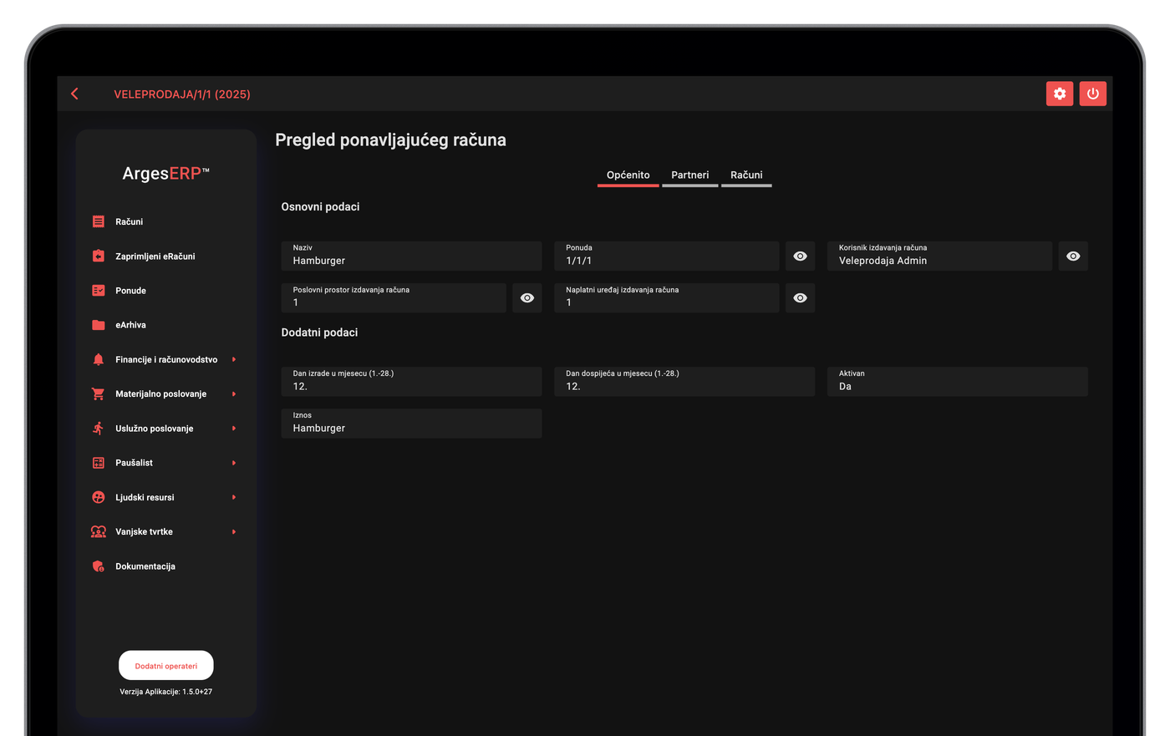Click the Iznos field with Hamburger

412,424
